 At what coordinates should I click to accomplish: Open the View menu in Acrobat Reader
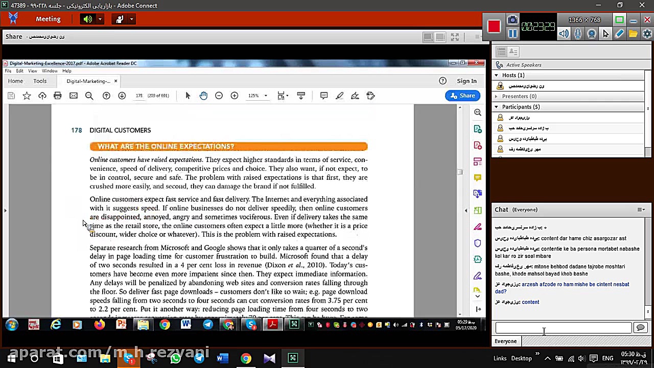coord(32,71)
